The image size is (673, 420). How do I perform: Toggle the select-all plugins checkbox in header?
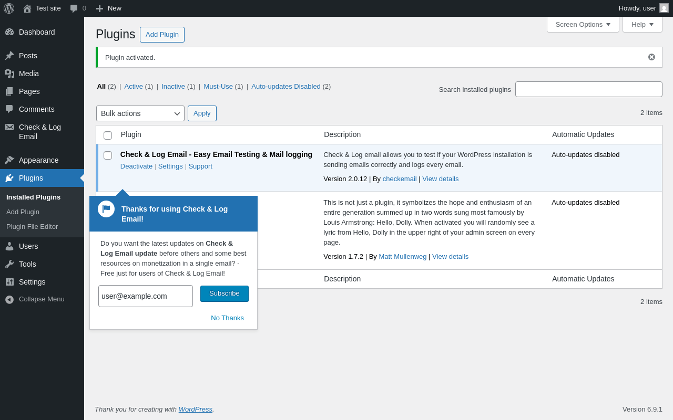pyautogui.click(x=108, y=135)
